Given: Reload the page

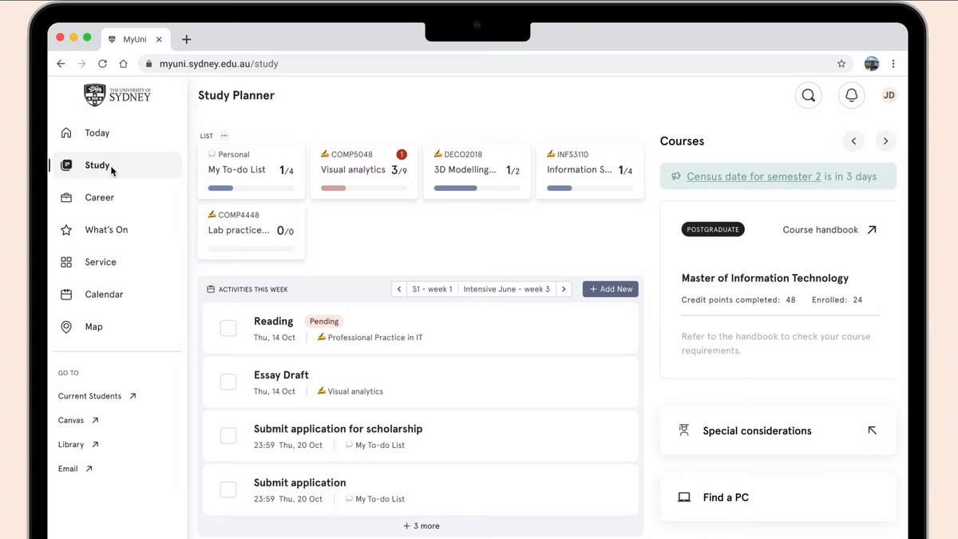Looking at the screenshot, I should click(102, 64).
